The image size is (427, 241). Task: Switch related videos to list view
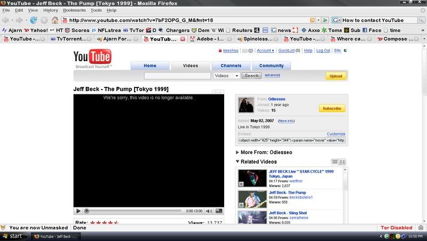click(335, 162)
